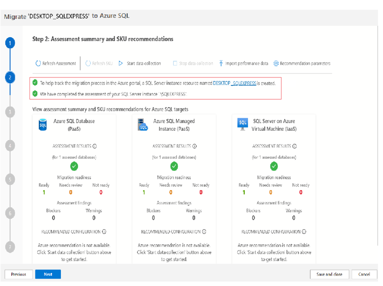Click the Stop data collection square icon
Image resolution: width=383 pixels, height=286 pixels.
coord(175,64)
